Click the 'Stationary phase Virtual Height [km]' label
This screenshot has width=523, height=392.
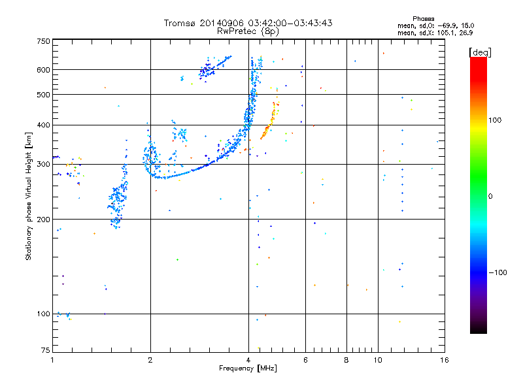point(29,197)
